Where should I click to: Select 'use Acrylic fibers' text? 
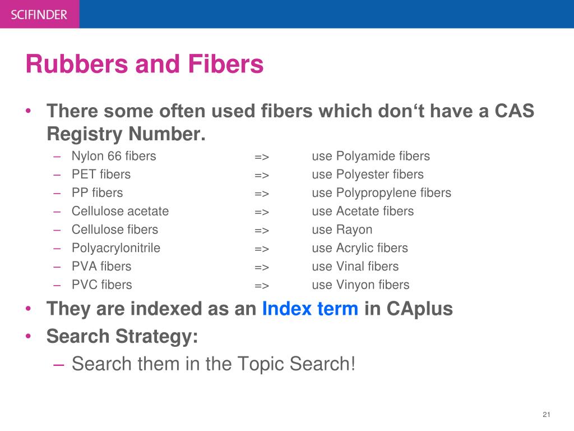point(360,248)
